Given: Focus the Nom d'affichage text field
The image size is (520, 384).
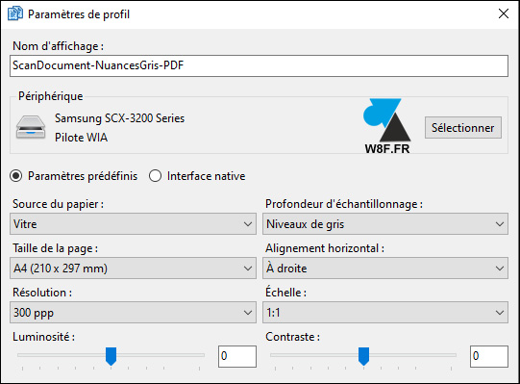Looking at the screenshot, I should [259, 65].
